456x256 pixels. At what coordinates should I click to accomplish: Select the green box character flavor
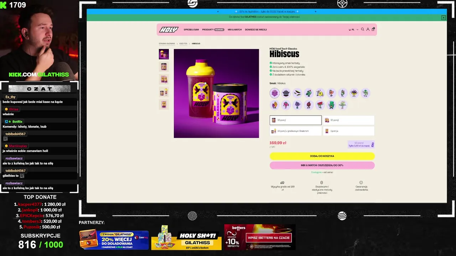click(x=332, y=105)
